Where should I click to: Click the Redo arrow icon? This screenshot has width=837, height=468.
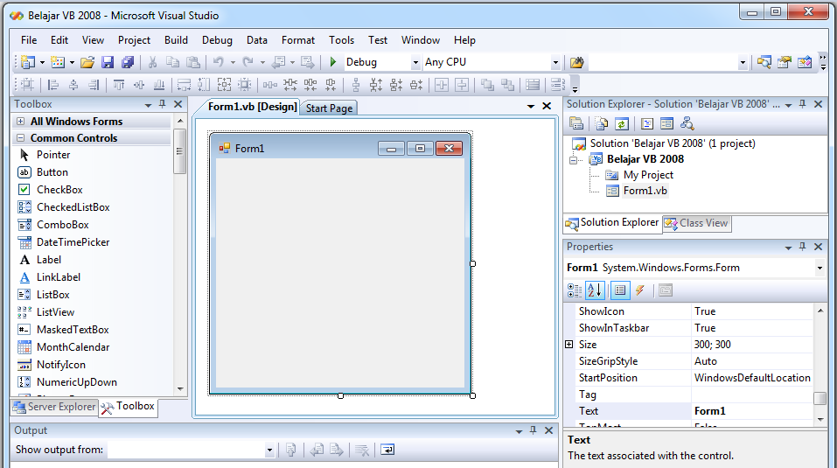pyautogui.click(x=248, y=62)
